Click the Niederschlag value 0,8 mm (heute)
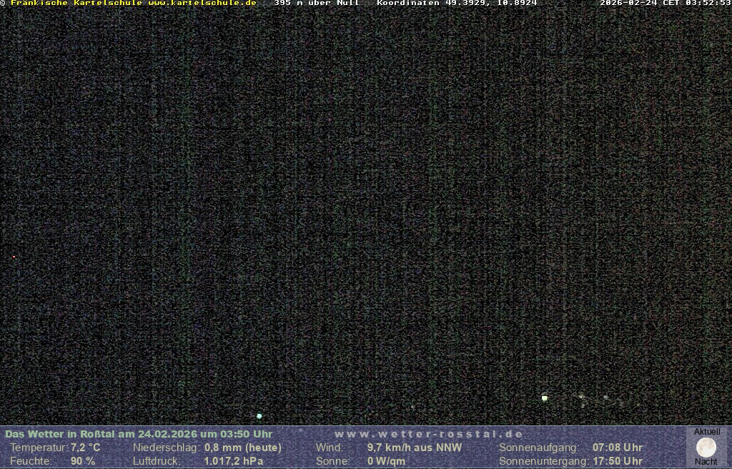732x469 pixels. [x=242, y=448]
